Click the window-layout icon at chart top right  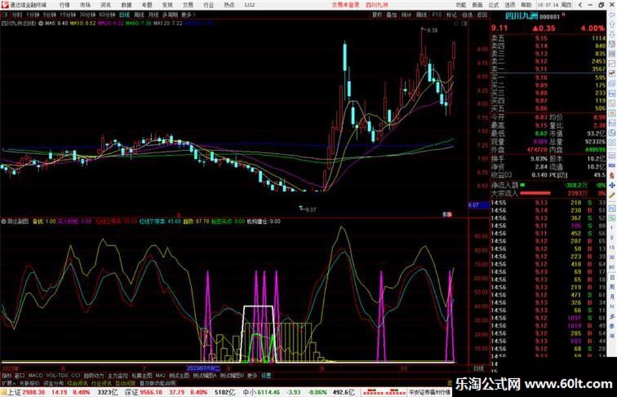[x=464, y=23]
